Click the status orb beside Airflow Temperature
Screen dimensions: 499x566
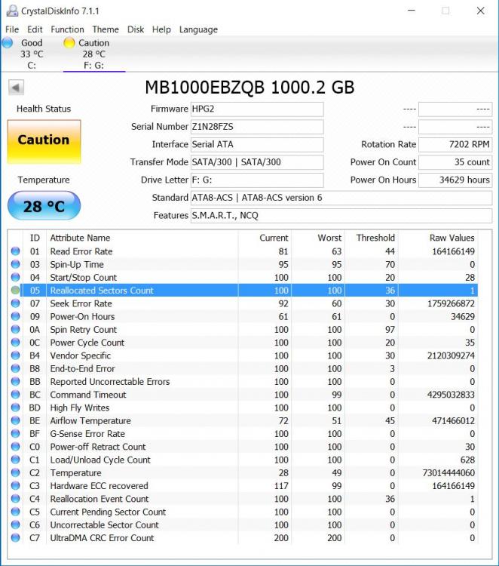[x=16, y=420]
